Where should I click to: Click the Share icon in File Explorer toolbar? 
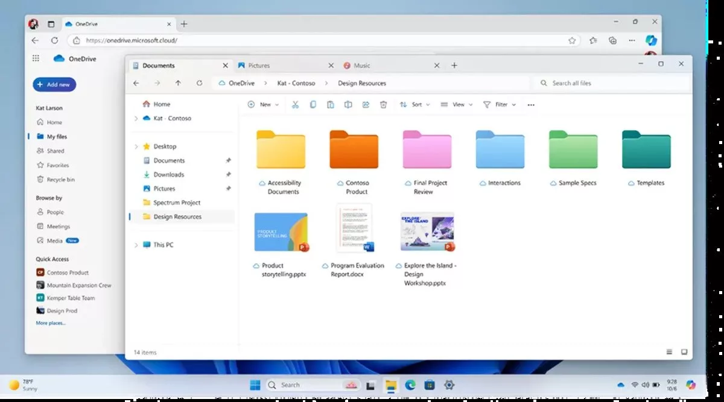[x=366, y=104]
